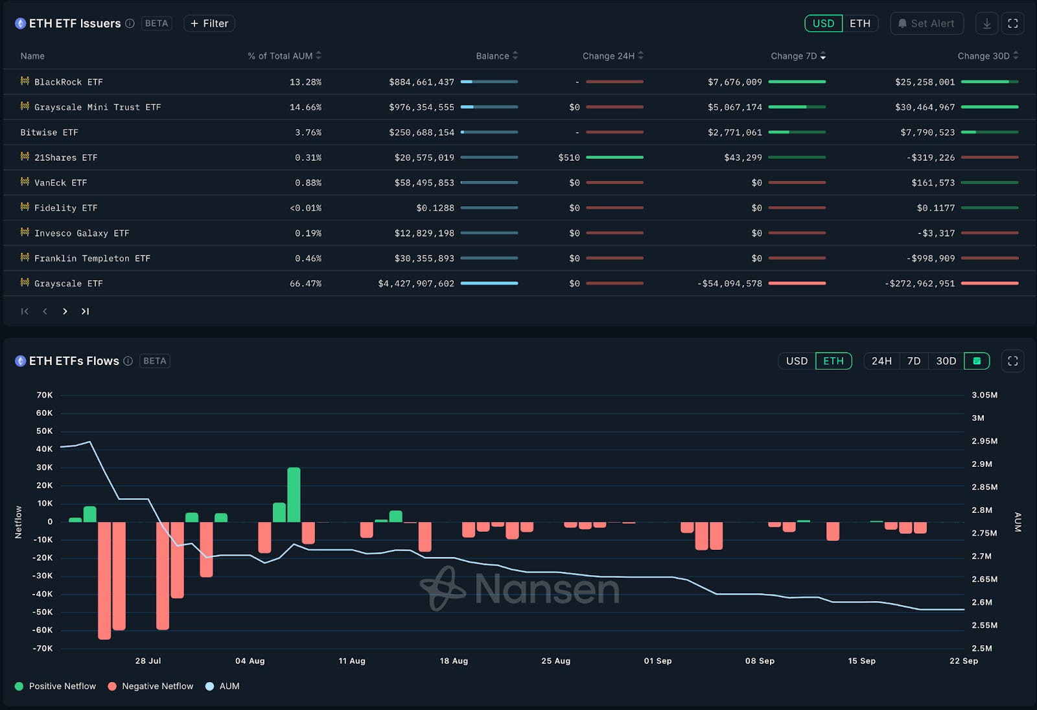The height and width of the screenshot is (710, 1037).
Task: Click the + Filter button
Action: 209,23
